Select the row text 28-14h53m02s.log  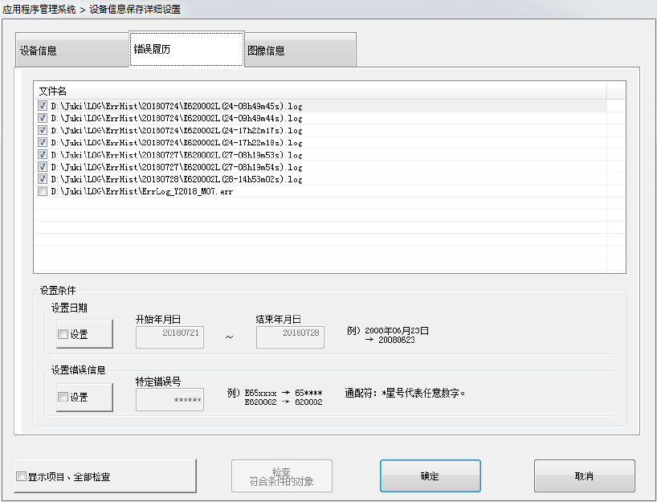(x=177, y=179)
